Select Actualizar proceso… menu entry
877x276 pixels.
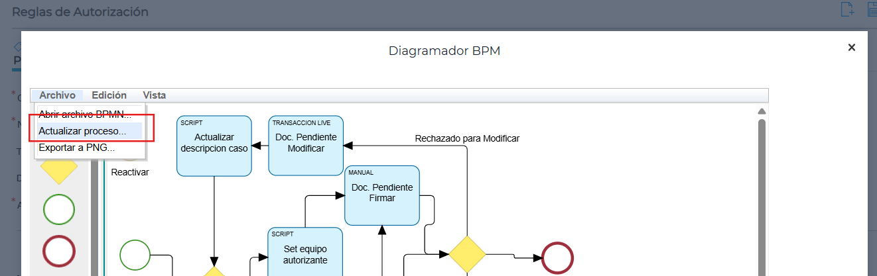(89, 131)
